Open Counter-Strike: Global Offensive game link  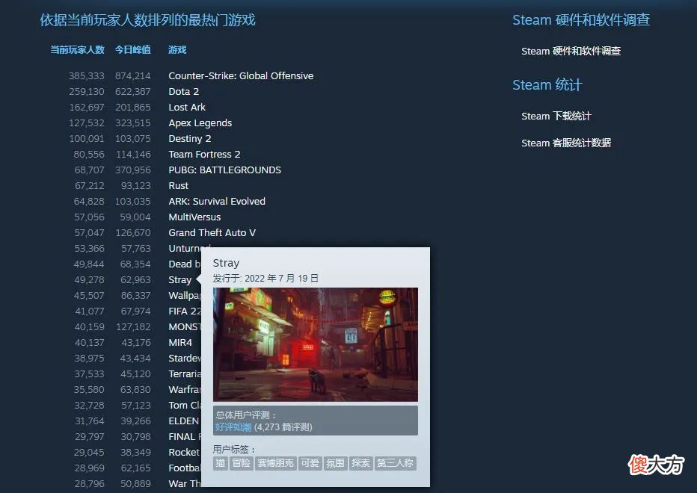tap(241, 76)
